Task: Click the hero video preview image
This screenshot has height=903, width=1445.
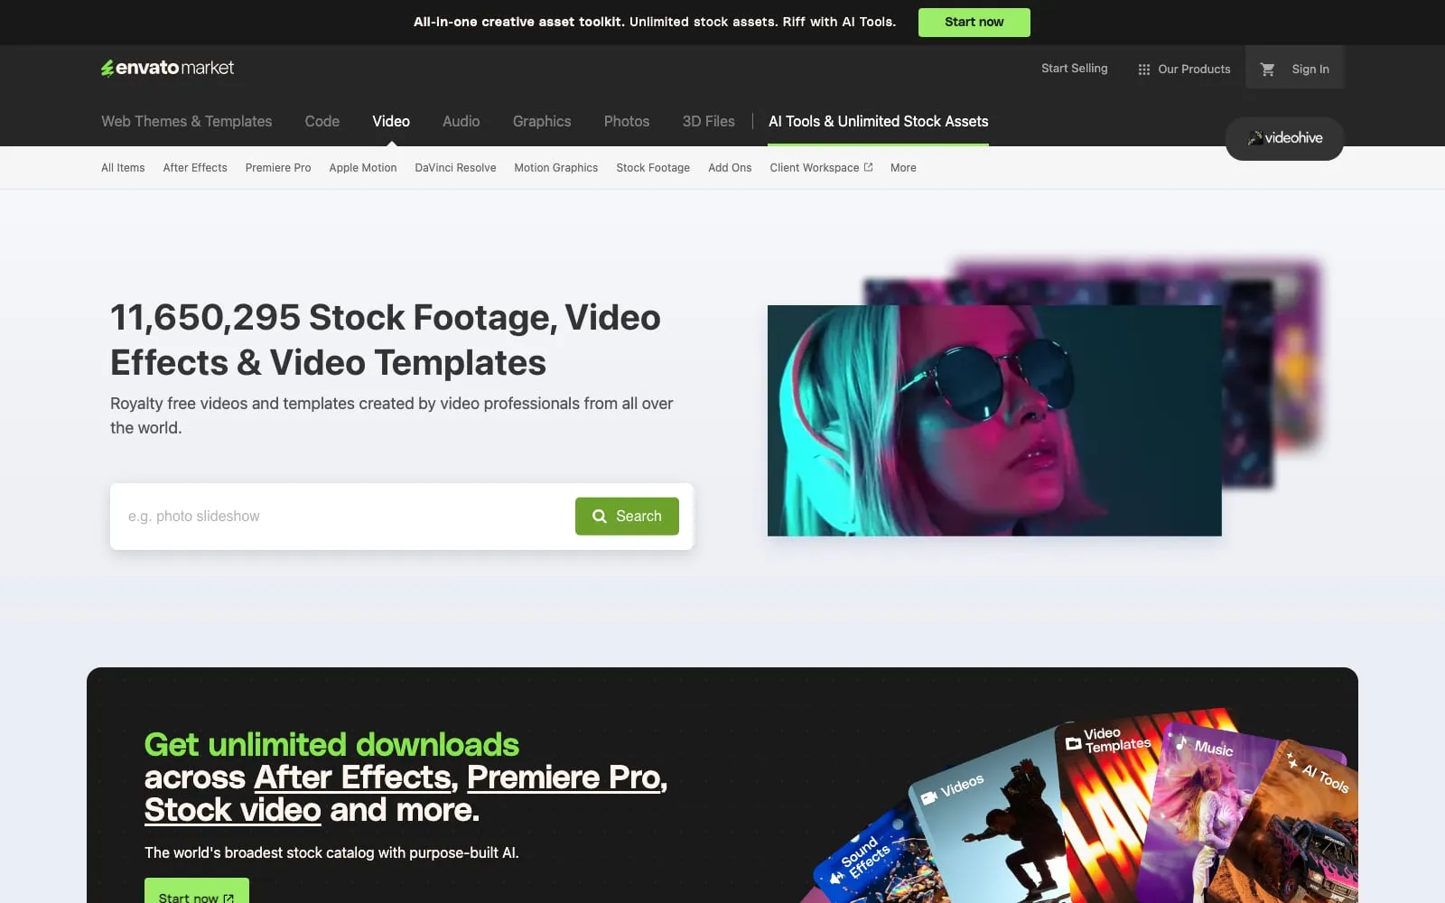Action: 994,421
